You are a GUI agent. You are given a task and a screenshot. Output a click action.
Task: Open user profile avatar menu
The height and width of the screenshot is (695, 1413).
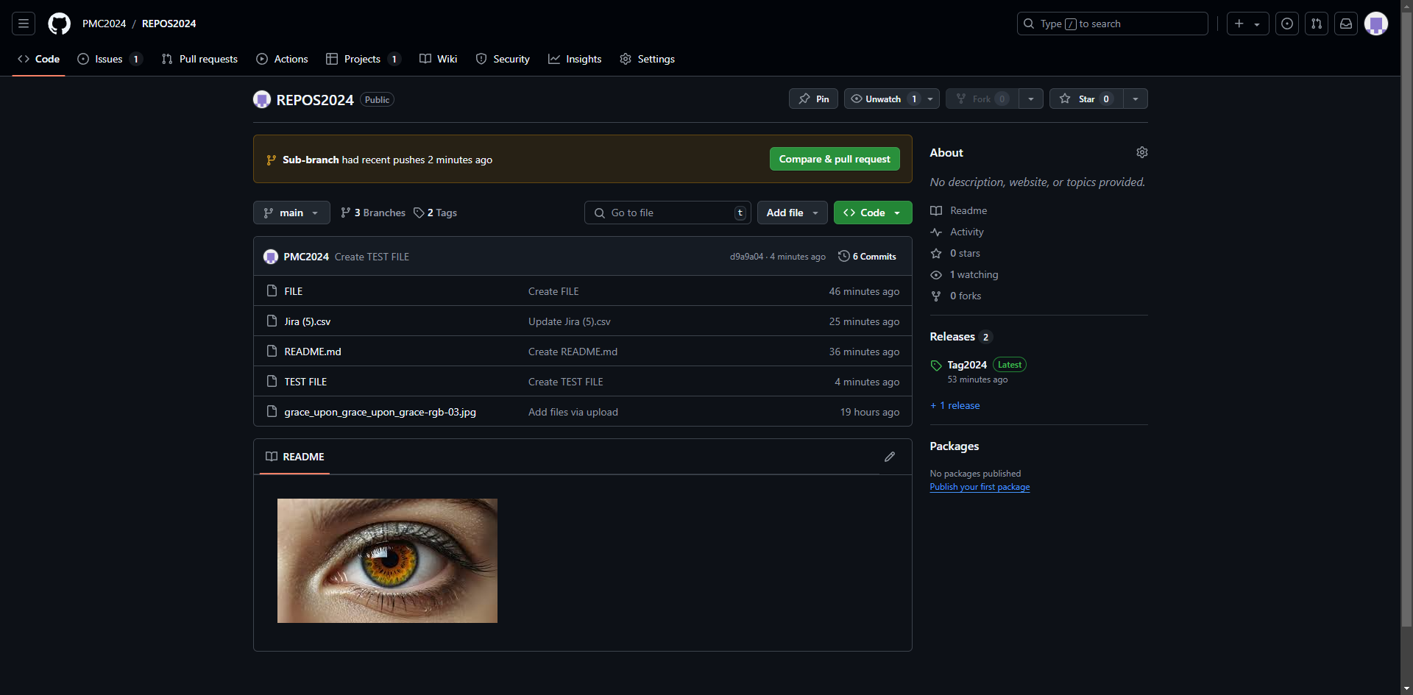point(1375,24)
